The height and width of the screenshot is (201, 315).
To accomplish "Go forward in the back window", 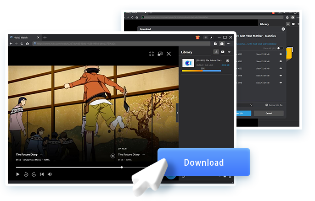I will (x=128, y=17).
